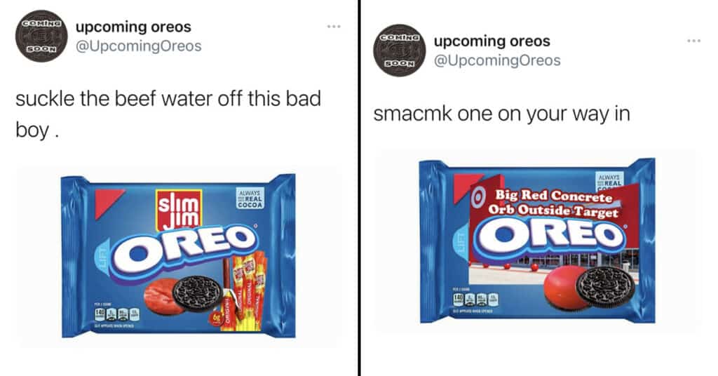Click "upcoming oreos" name on right tweet
Image resolution: width=718 pixels, height=376 pixels.
[x=492, y=41]
